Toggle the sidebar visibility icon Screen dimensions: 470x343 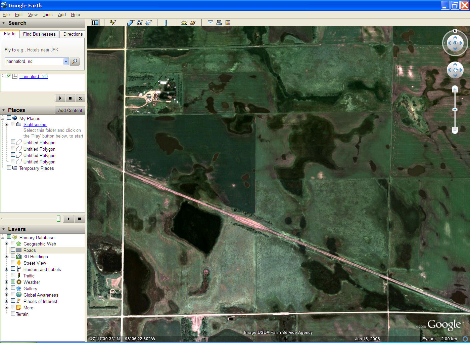click(x=95, y=23)
